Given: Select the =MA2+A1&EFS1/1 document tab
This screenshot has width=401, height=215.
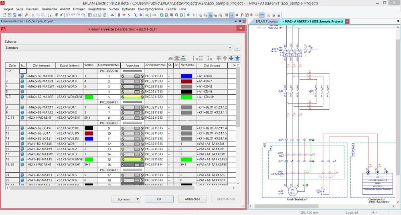Looking at the screenshot, I should click(312, 22).
